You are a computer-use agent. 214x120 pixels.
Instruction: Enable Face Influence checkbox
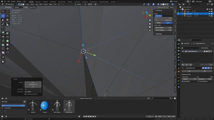pos(198,81)
